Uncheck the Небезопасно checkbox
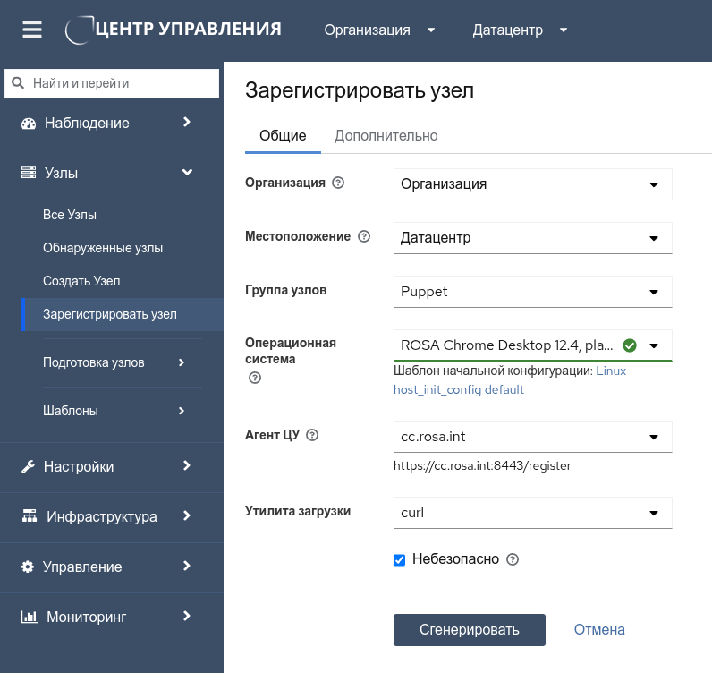 coord(400,560)
